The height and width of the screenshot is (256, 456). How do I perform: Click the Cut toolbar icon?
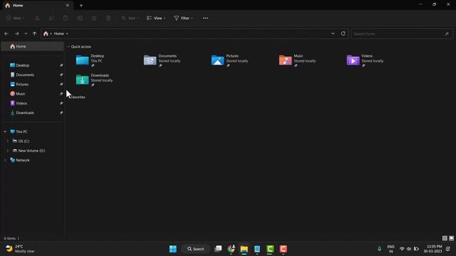click(x=37, y=18)
